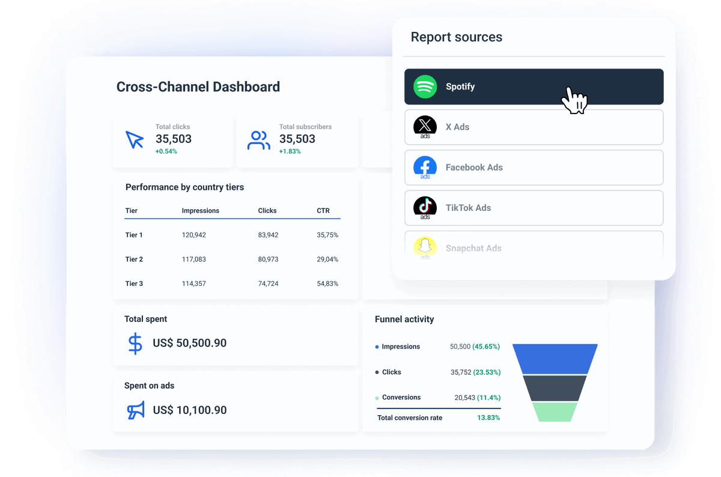721x477 pixels.
Task: Click the X Ads logo icon
Action: click(x=425, y=127)
